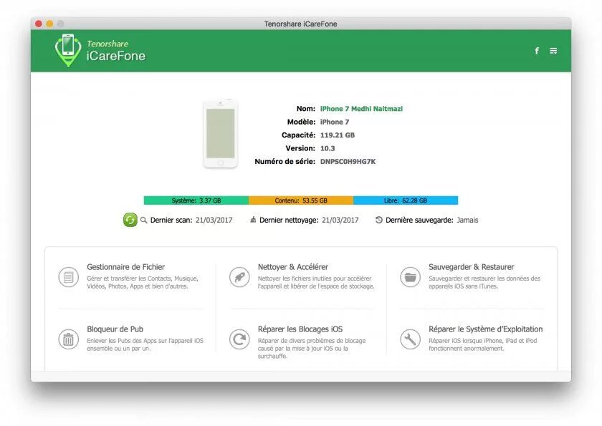602x426 pixels.
Task: Click the Dernier nettoyage date 21/03/2017
Action: coord(340,220)
